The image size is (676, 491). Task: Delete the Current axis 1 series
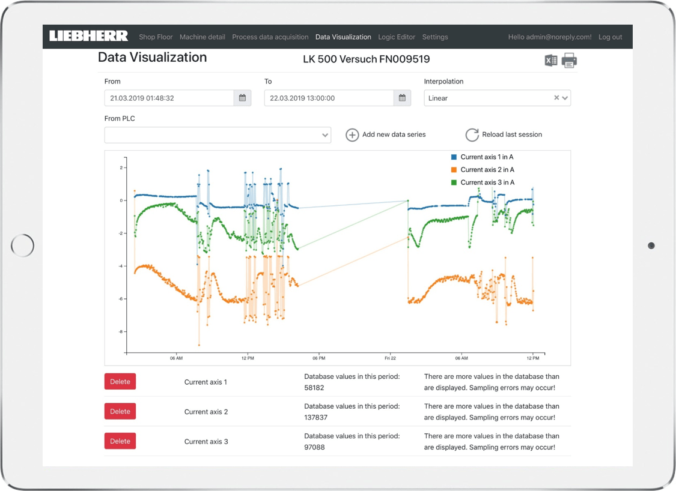(120, 382)
